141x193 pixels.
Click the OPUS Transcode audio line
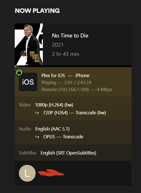(x=63, y=137)
